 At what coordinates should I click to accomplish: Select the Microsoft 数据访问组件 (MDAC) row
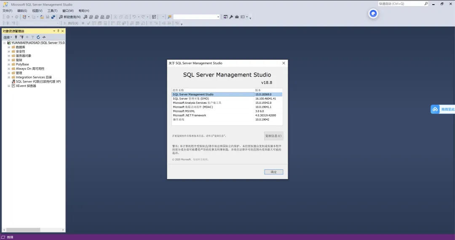[x=227, y=107]
